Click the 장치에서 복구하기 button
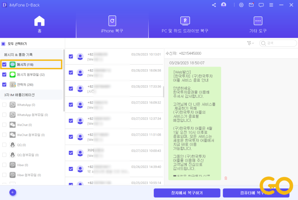The width and height of the screenshot is (298, 200). coord(187,193)
